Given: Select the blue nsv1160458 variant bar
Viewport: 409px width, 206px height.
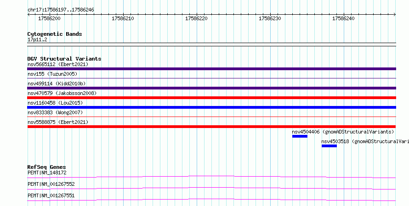Looking at the screenshot, I should click(211, 107).
